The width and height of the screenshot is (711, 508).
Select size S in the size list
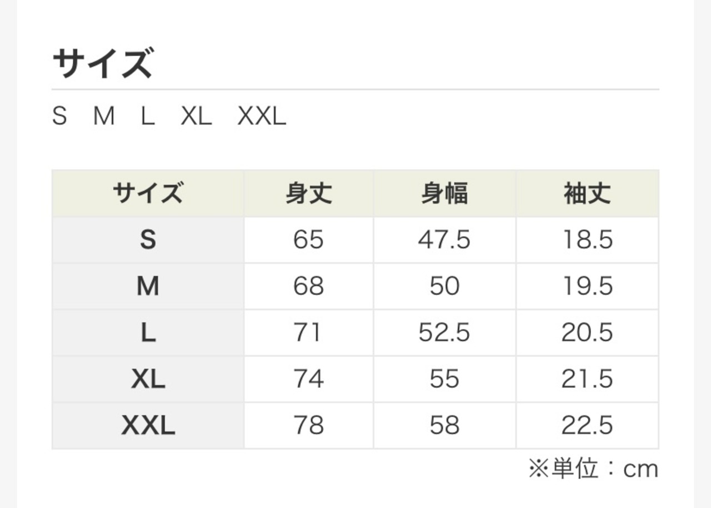(x=59, y=117)
